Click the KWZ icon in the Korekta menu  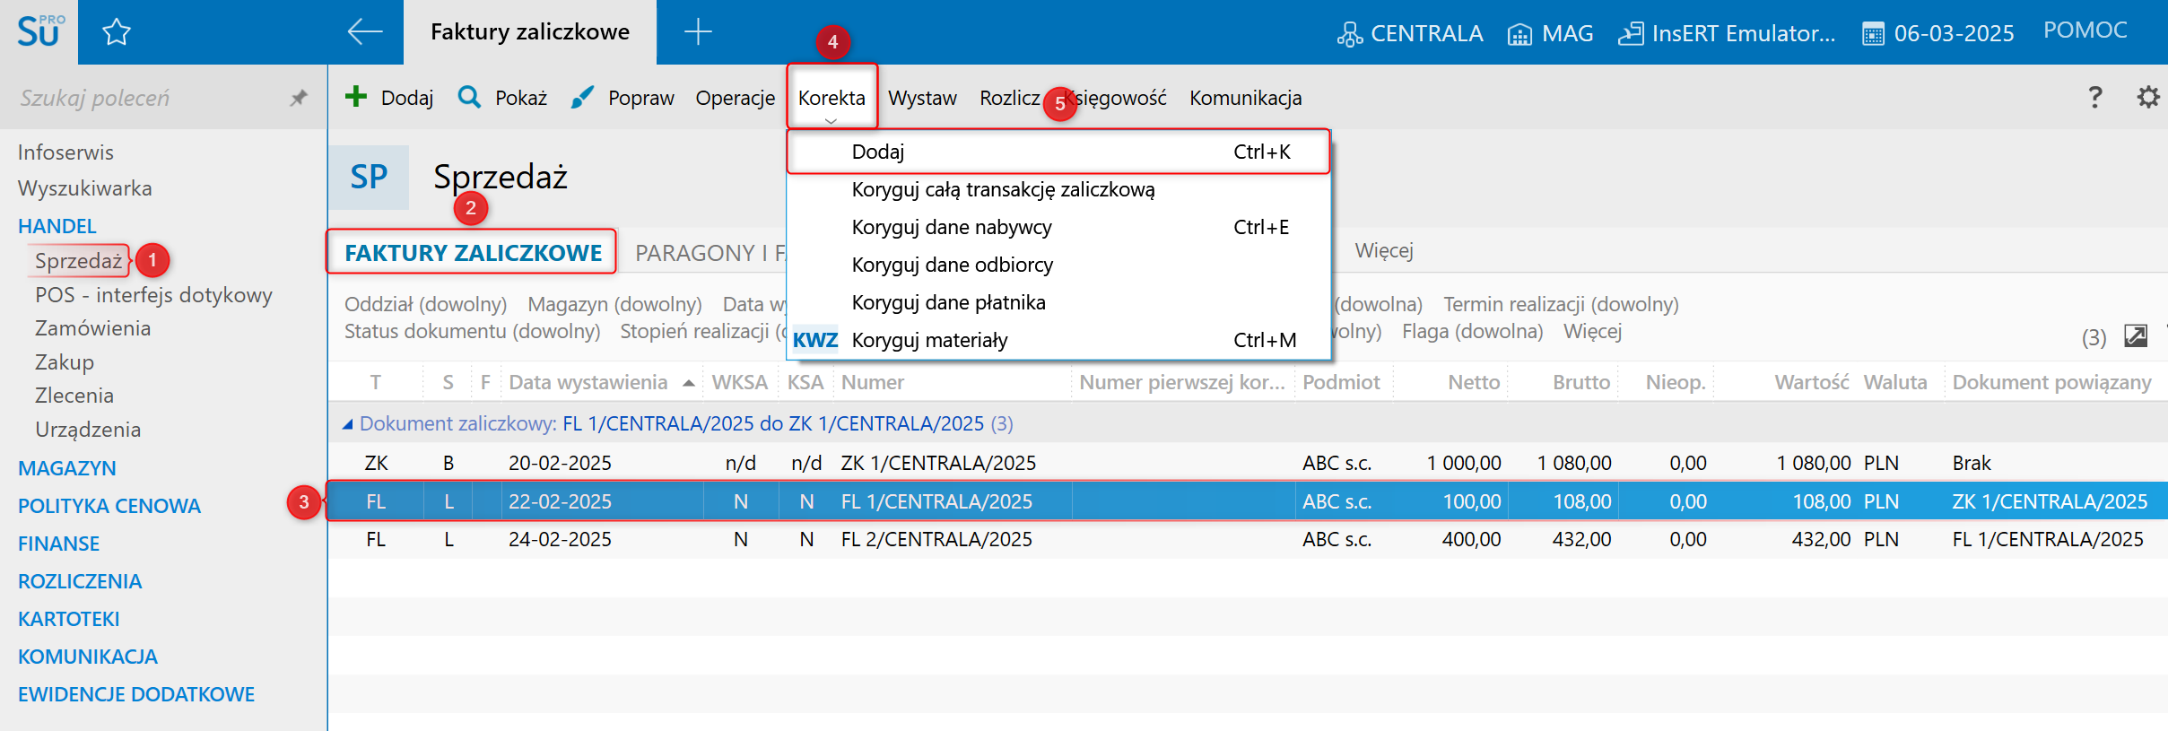coord(814,340)
